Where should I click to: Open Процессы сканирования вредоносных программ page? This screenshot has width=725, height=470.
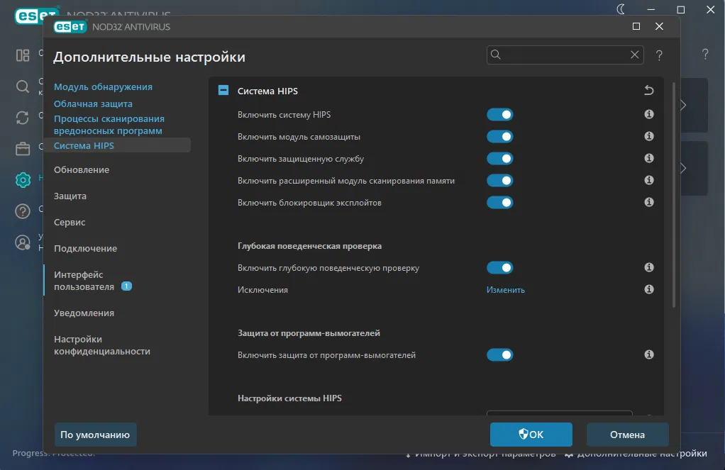click(109, 125)
